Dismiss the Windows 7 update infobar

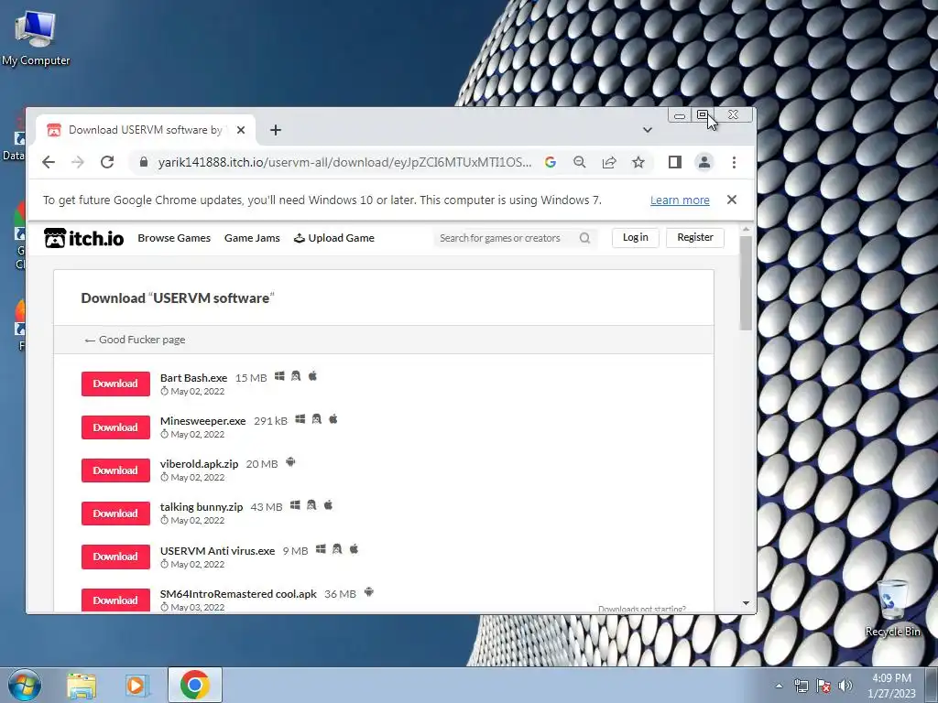[x=732, y=200]
